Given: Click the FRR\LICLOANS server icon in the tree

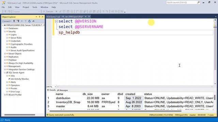Looking at the screenshot, I should coord(5,25).
